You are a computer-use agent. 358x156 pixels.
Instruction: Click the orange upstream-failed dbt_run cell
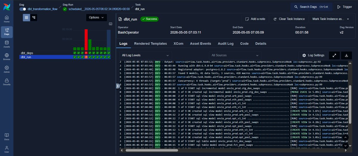(86, 57)
